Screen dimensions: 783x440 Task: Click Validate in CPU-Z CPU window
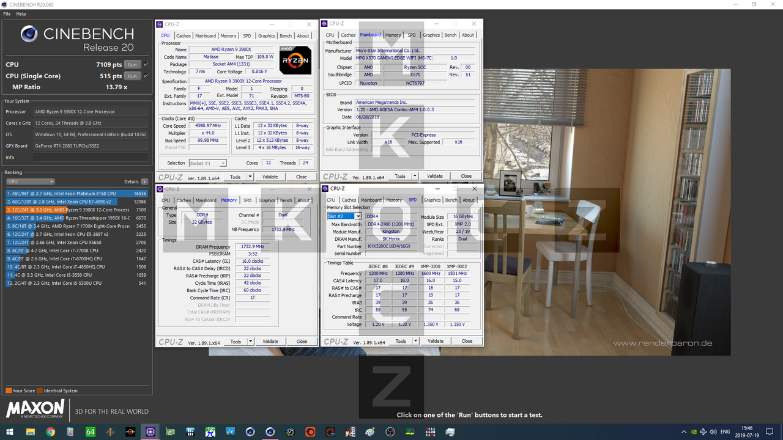(x=270, y=177)
